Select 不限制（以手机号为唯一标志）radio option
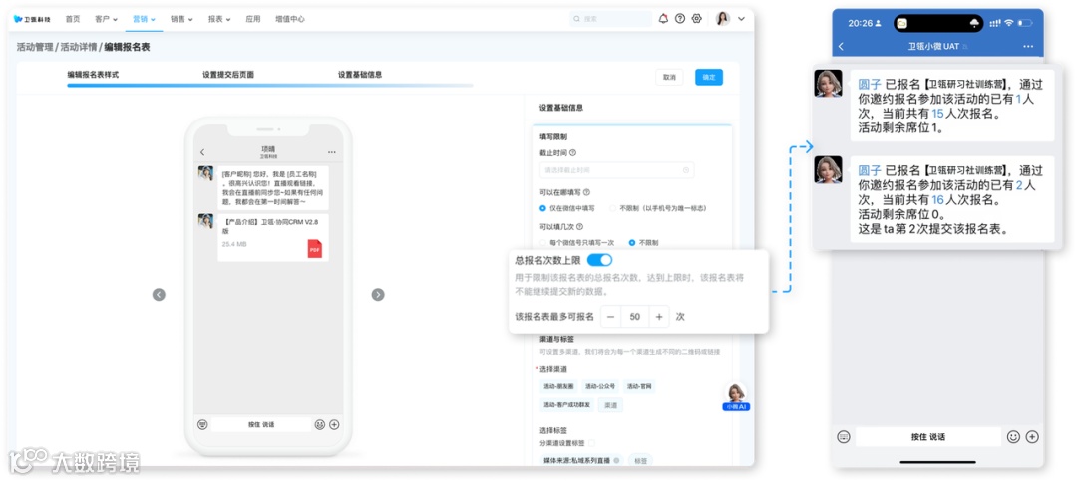 612,208
